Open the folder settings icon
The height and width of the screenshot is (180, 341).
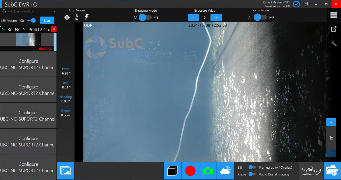pos(332,171)
